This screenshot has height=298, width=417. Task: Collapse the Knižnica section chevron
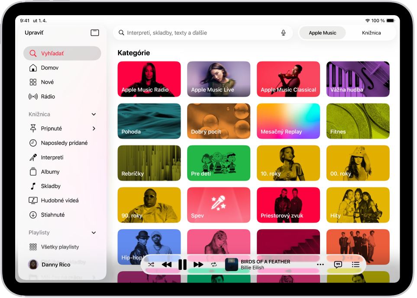pyautogui.click(x=94, y=114)
